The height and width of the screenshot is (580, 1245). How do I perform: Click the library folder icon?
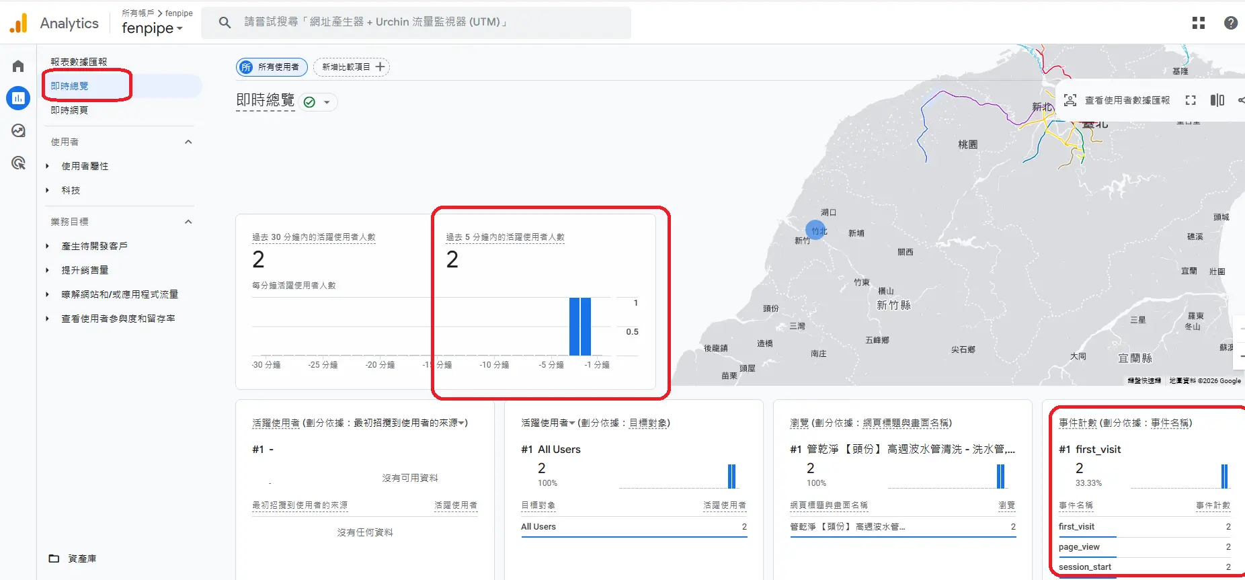coord(54,558)
